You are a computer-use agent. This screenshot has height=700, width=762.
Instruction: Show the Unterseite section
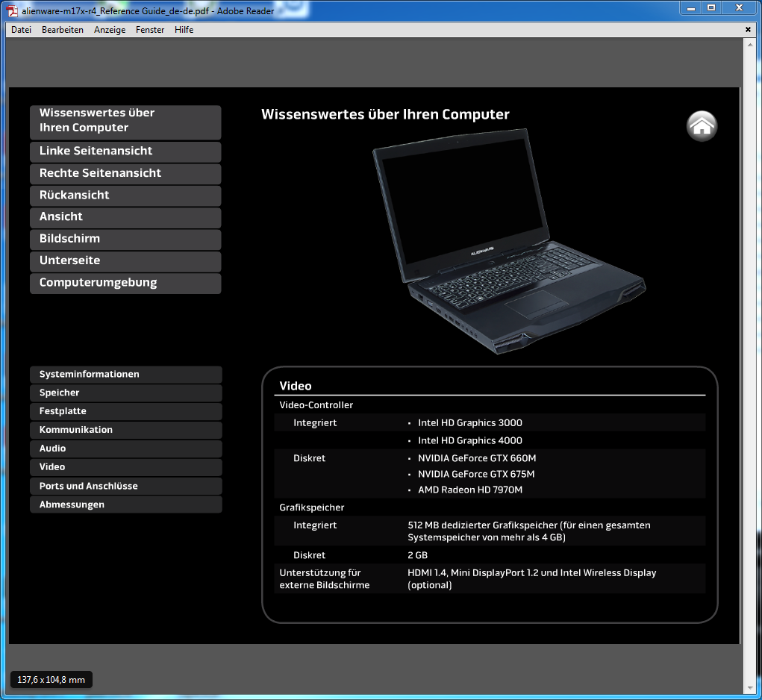pos(125,261)
